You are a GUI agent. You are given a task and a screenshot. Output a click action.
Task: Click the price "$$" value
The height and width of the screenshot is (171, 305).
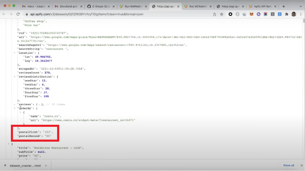[36, 156]
